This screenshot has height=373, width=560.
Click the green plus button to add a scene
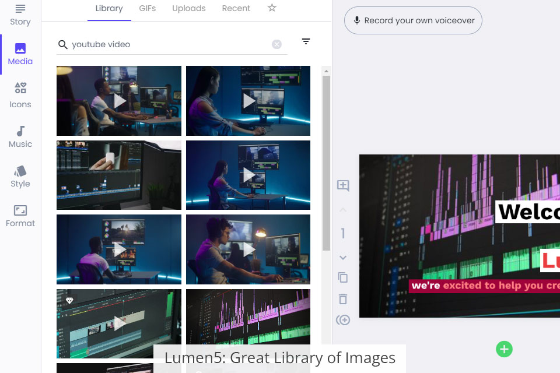504,349
